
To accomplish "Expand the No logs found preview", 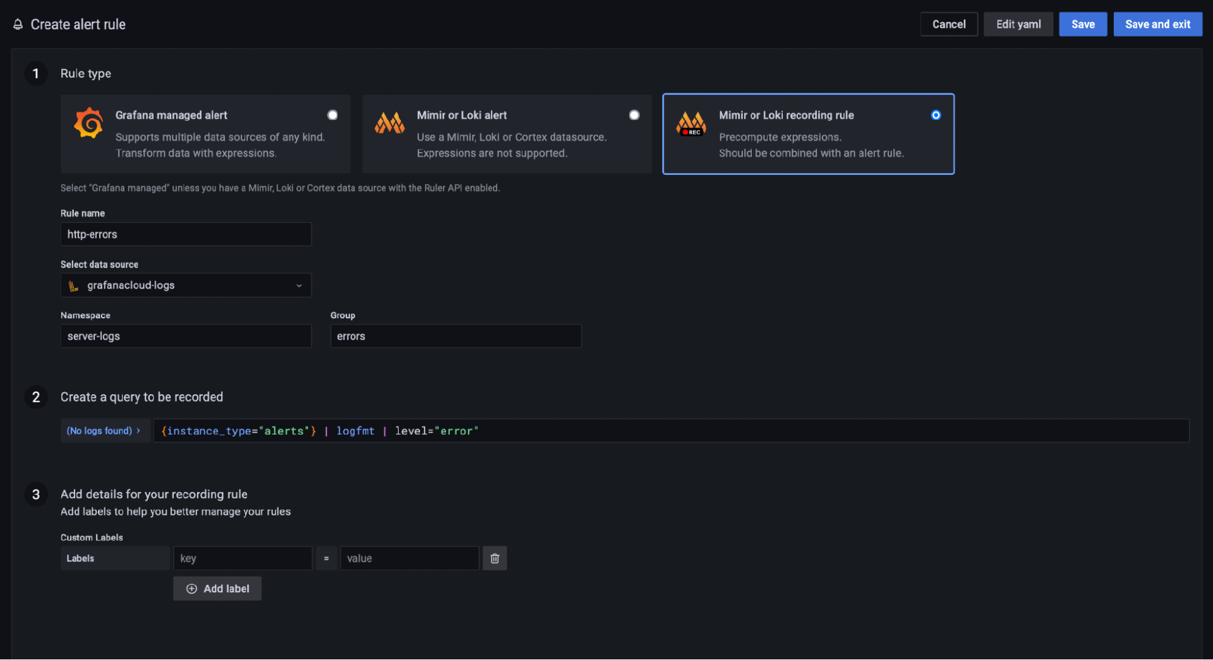I will tap(105, 431).
